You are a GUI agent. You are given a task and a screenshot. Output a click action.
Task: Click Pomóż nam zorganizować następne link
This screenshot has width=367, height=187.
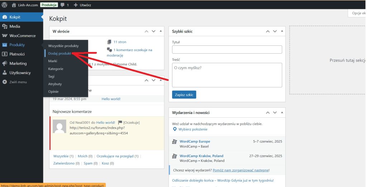pyautogui.click(x=240, y=170)
